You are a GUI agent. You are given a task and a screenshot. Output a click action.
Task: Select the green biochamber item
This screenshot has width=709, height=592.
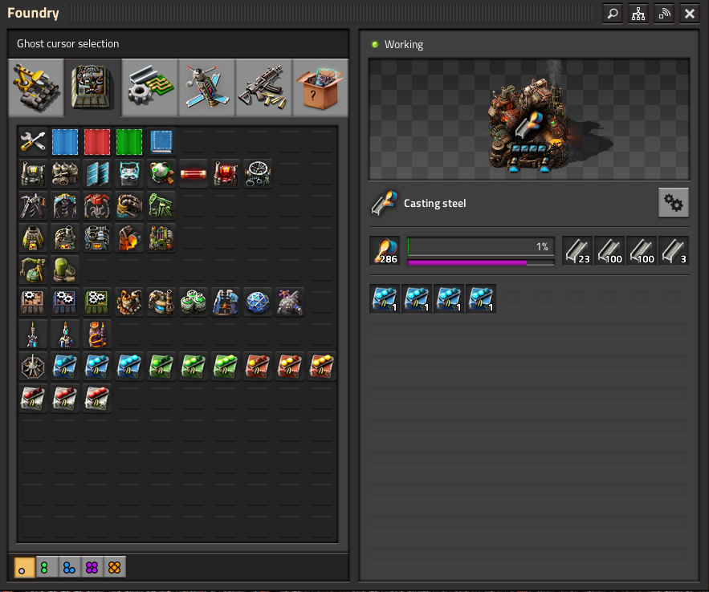click(x=65, y=270)
